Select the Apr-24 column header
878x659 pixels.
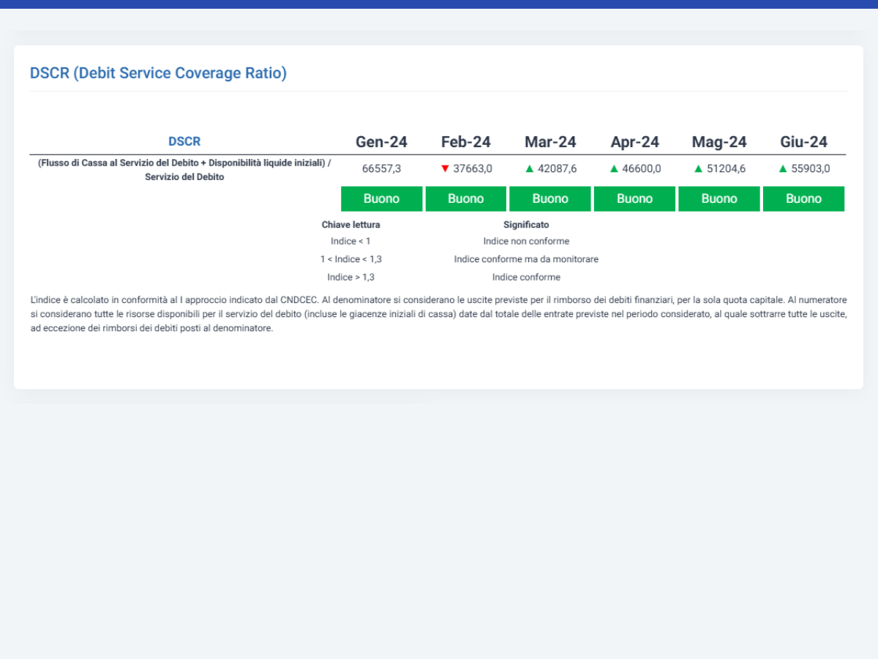click(x=635, y=142)
